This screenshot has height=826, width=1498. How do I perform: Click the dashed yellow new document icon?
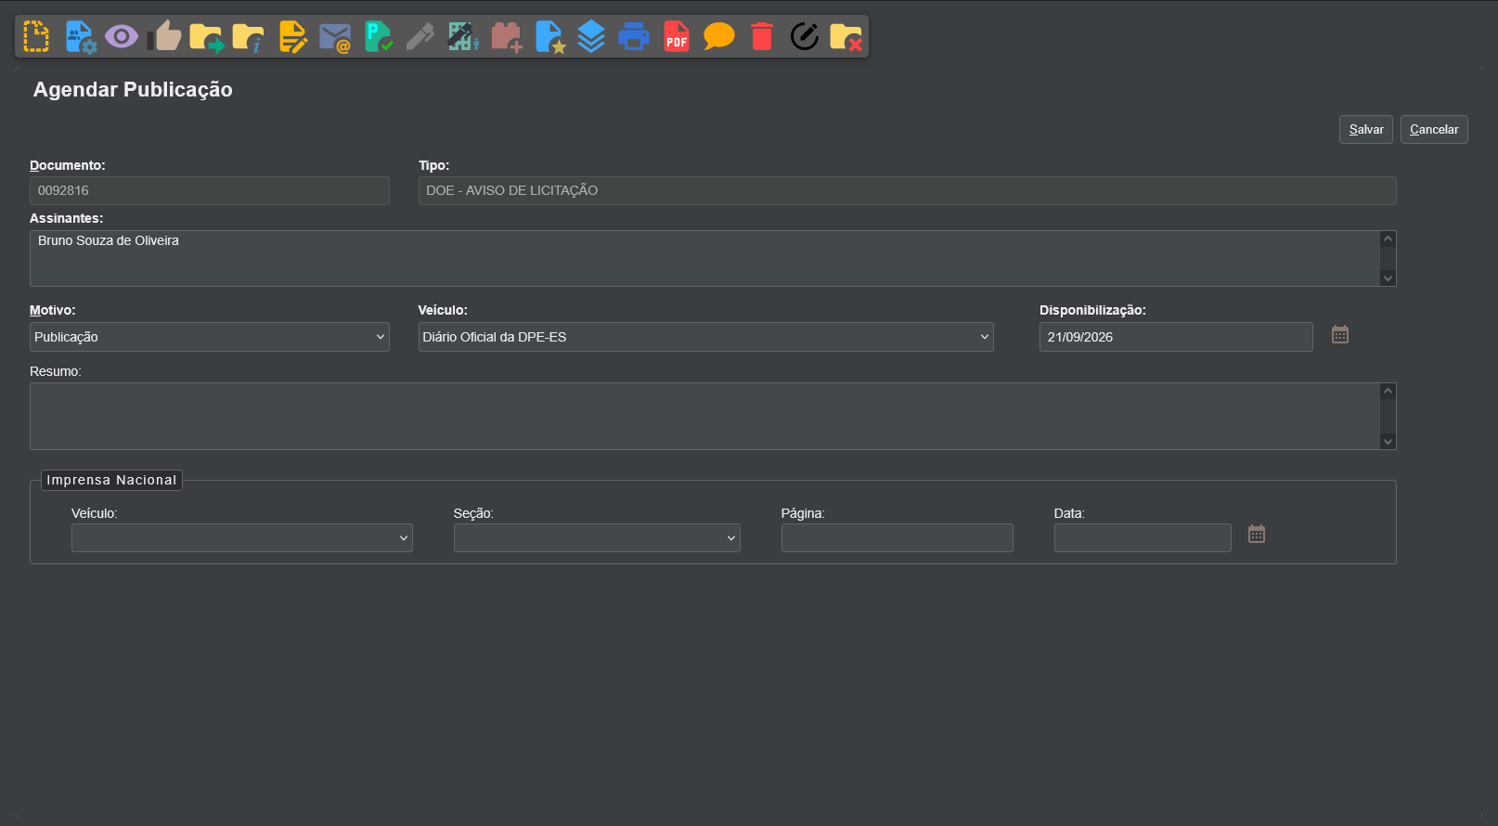36,36
